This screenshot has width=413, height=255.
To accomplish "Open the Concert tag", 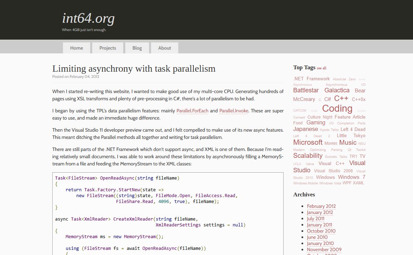I will click(299, 117).
